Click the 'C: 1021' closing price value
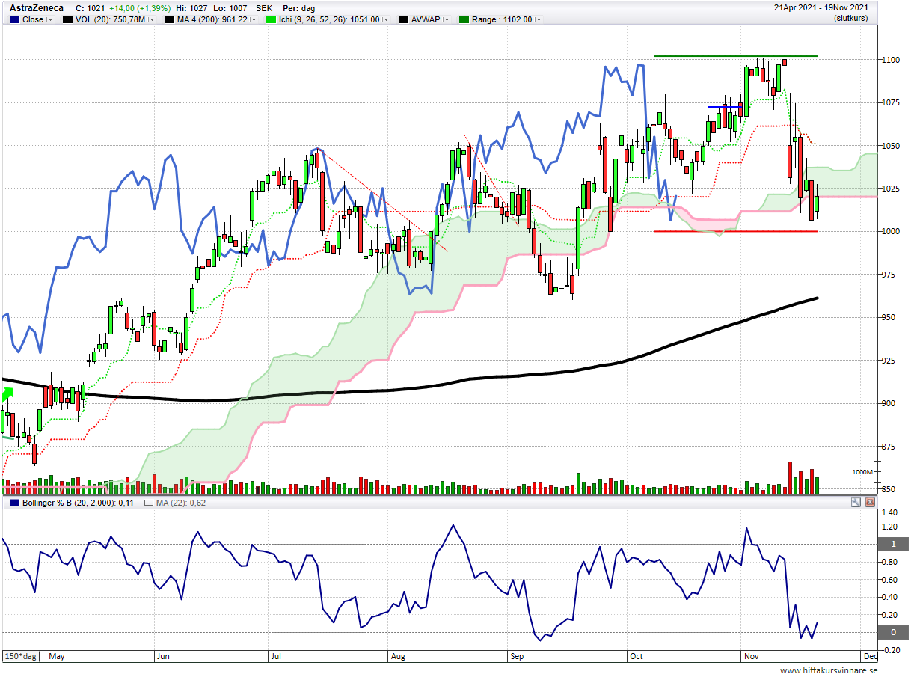The height and width of the screenshot is (674, 911). click(91, 8)
